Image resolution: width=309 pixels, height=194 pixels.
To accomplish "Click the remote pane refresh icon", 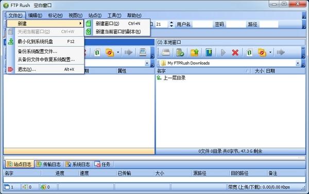I will point(97,52).
